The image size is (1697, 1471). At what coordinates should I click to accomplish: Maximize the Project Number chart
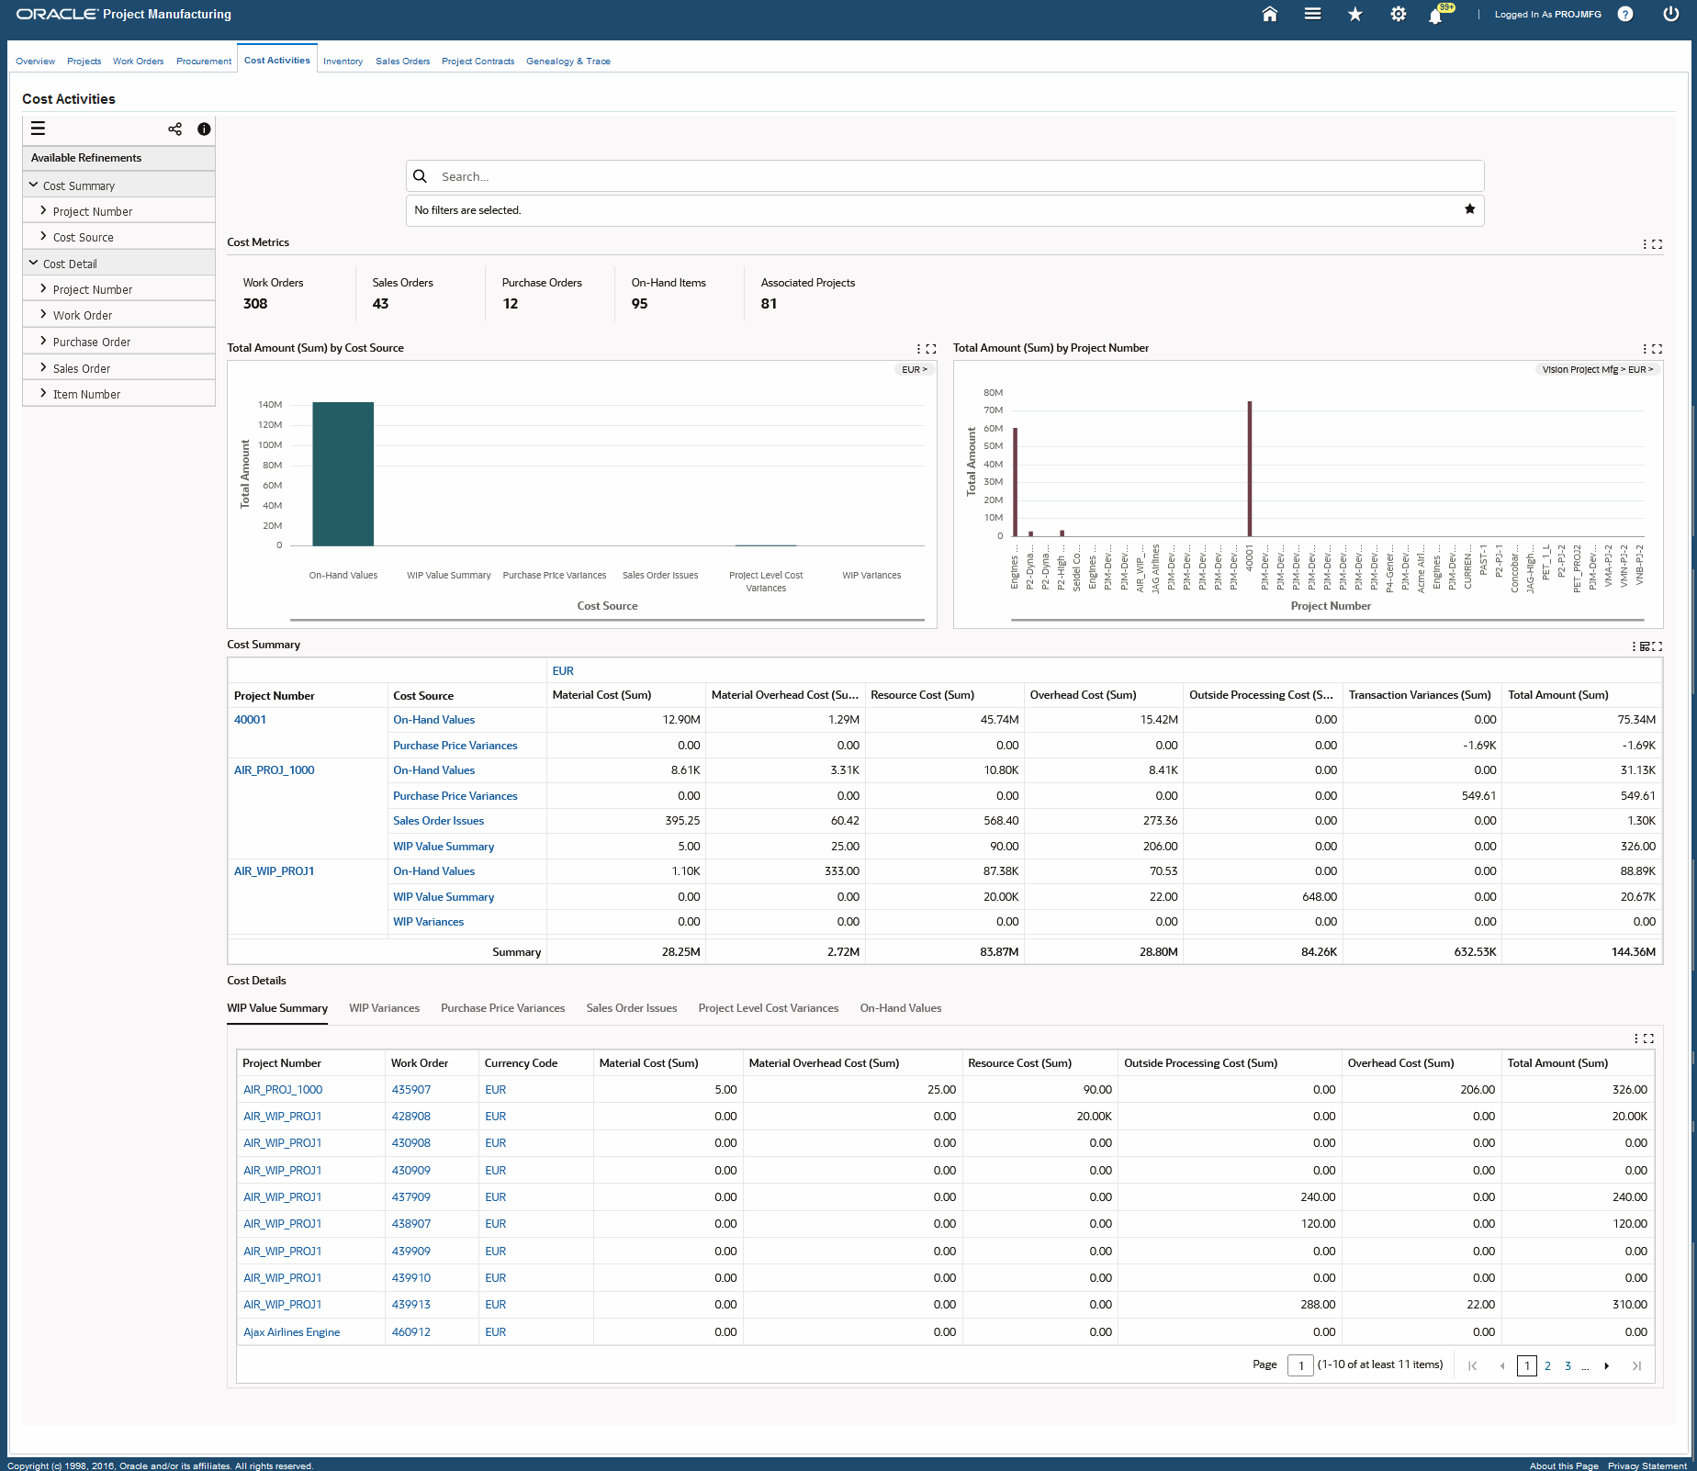click(x=1658, y=349)
